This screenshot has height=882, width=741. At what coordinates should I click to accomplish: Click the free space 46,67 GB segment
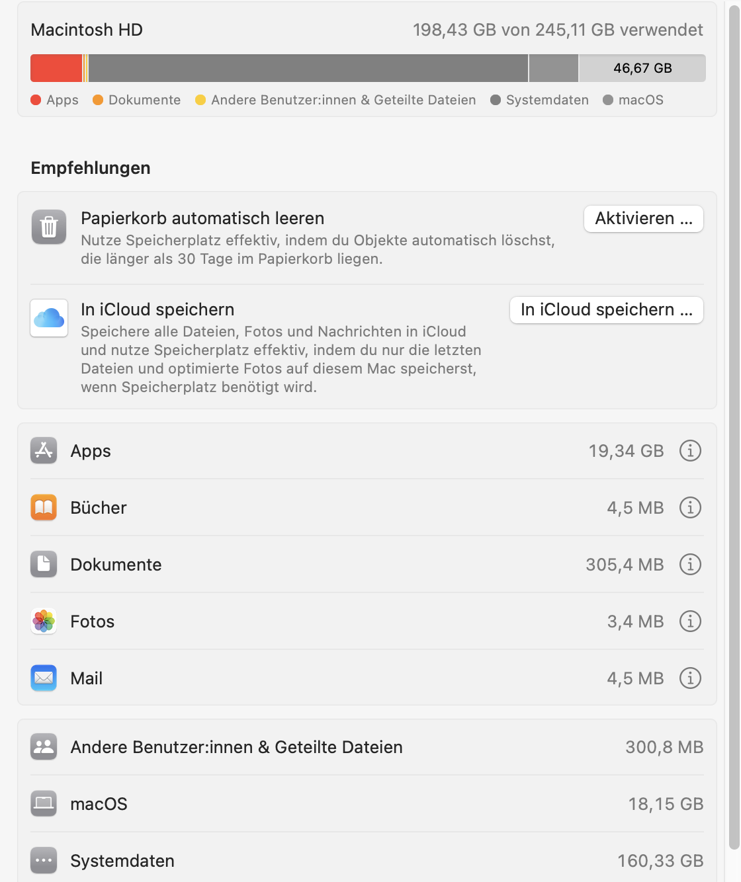point(642,68)
